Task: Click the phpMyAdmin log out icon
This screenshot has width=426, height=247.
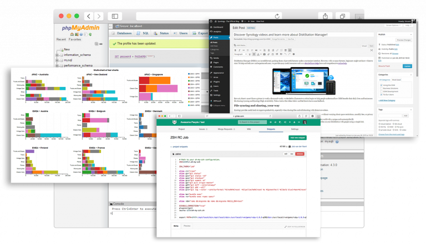Action: [x=77, y=34]
